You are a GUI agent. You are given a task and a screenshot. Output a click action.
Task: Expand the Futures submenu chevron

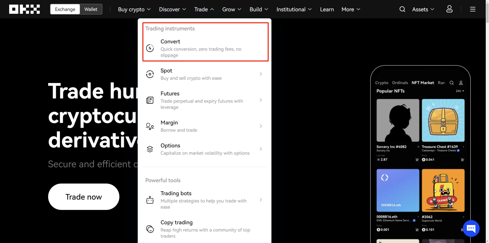click(x=261, y=100)
